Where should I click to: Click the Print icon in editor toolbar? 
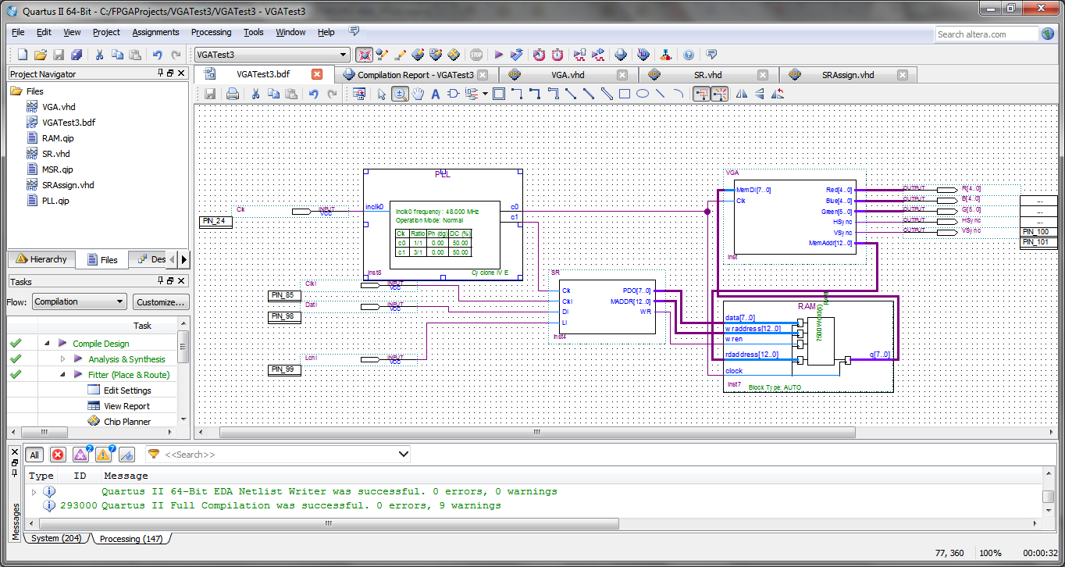pyautogui.click(x=232, y=94)
